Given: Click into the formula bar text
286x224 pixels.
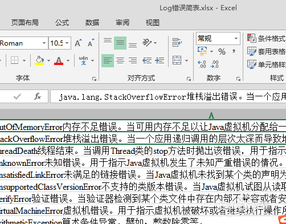Looking at the screenshot, I should click(168, 97).
